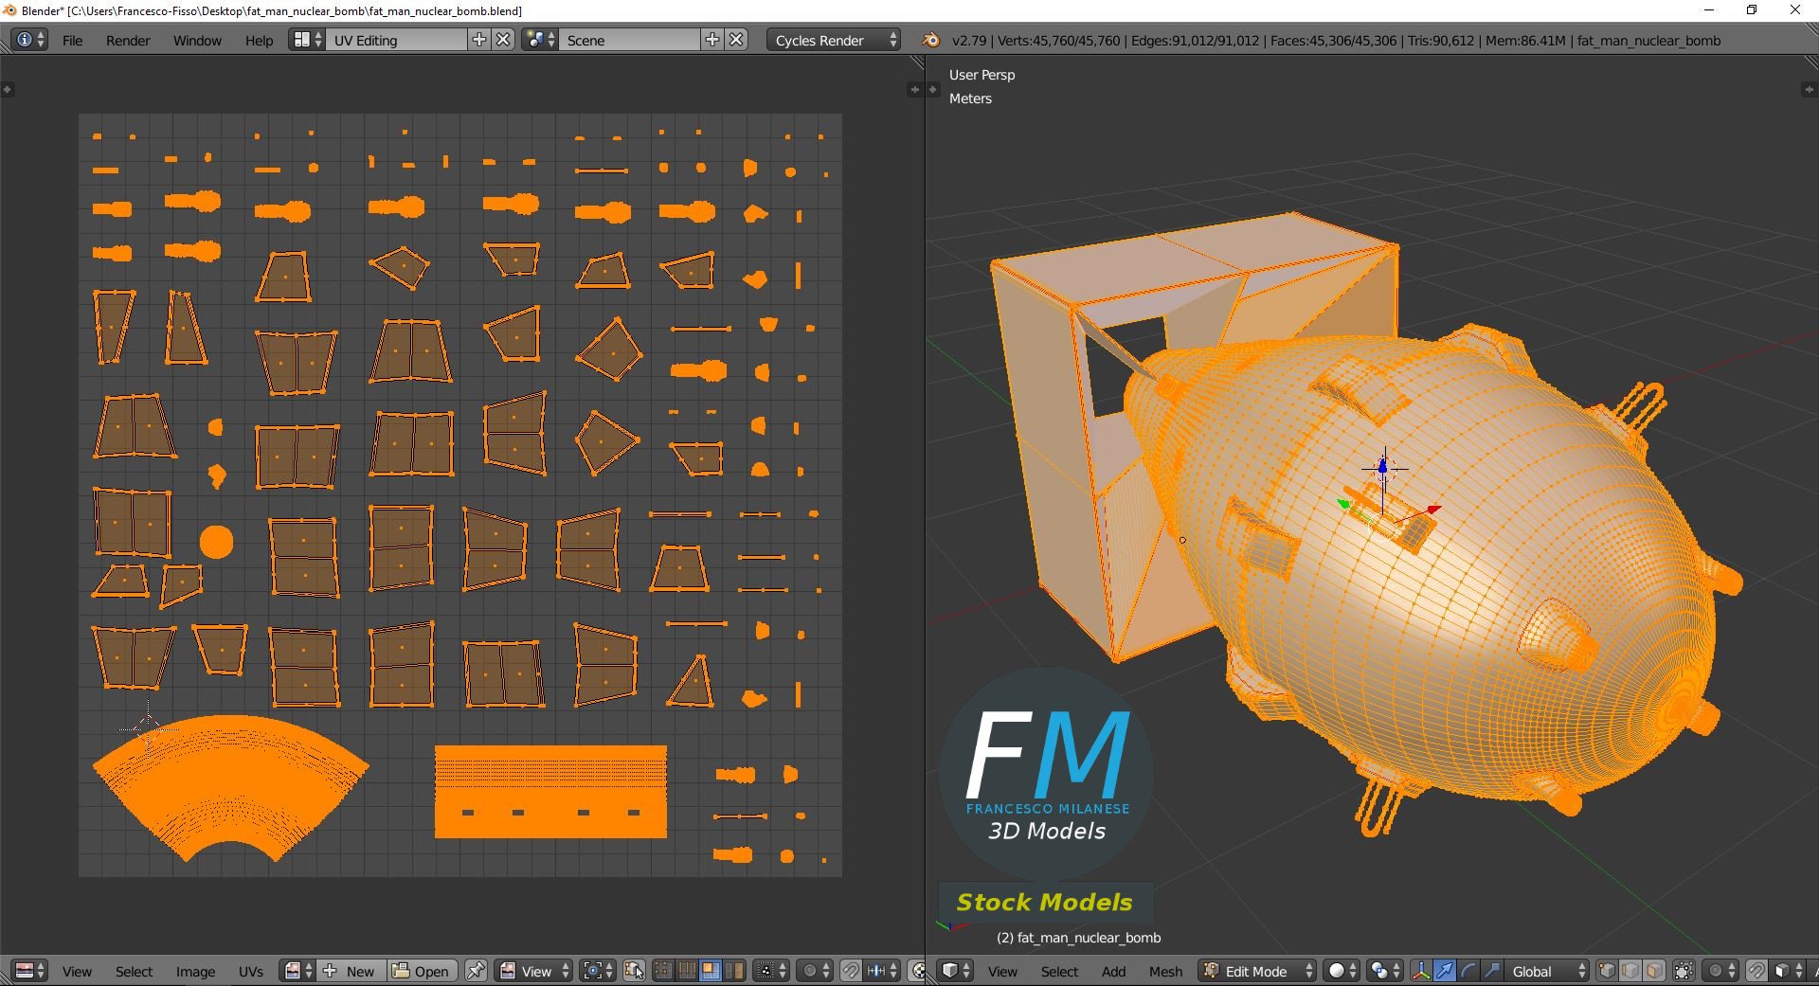Select face select mode in 3D view
The width and height of the screenshot is (1819, 986).
click(x=1654, y=971)
